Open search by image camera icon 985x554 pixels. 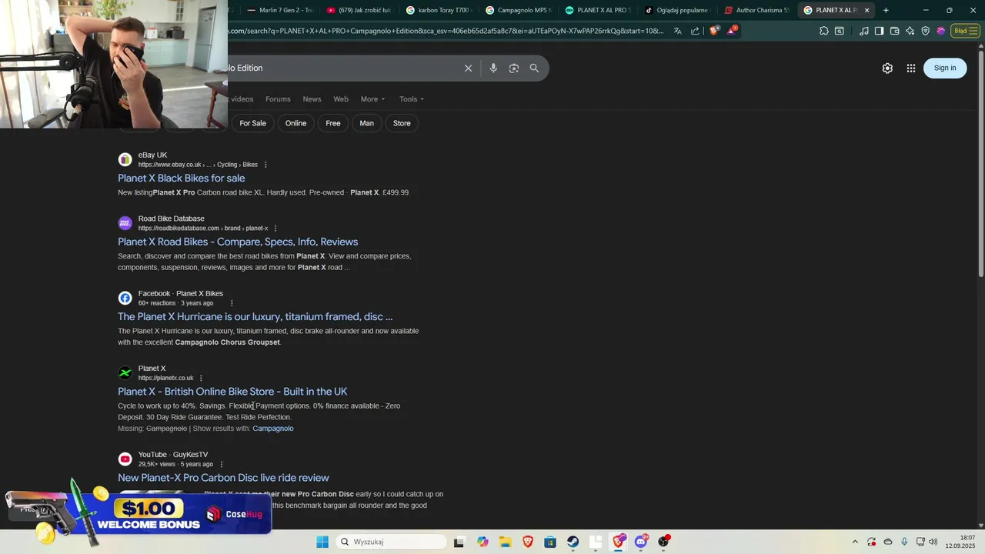pyautogui.click(x=514, y=68)
